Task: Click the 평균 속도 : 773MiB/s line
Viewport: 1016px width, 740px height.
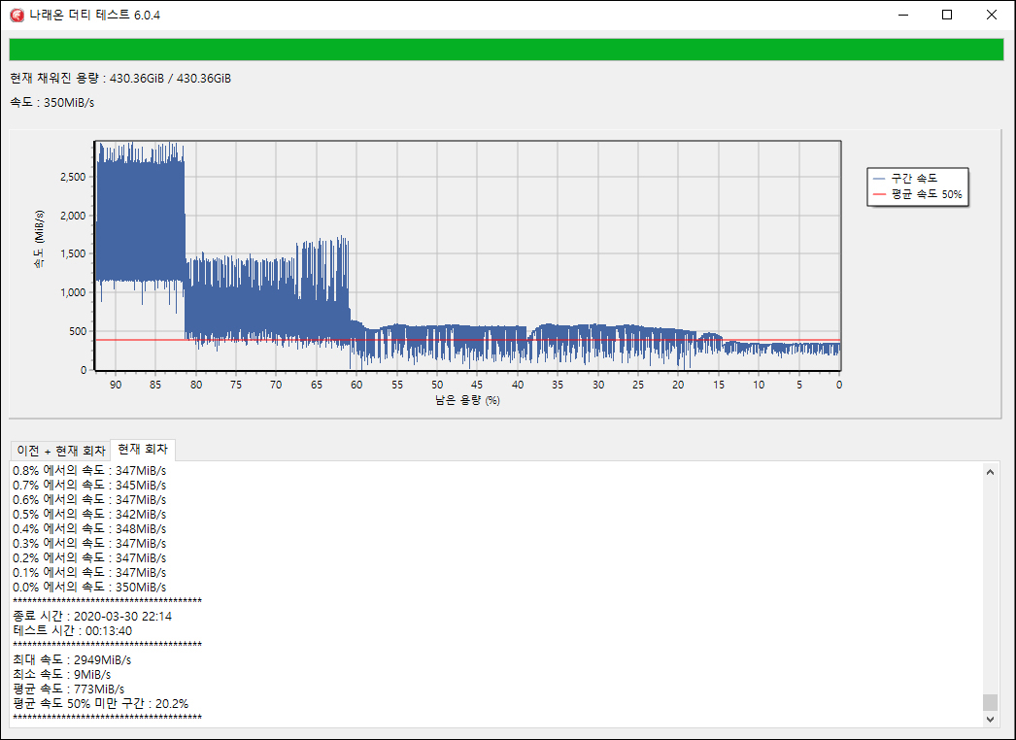Action: pos(69,689)
